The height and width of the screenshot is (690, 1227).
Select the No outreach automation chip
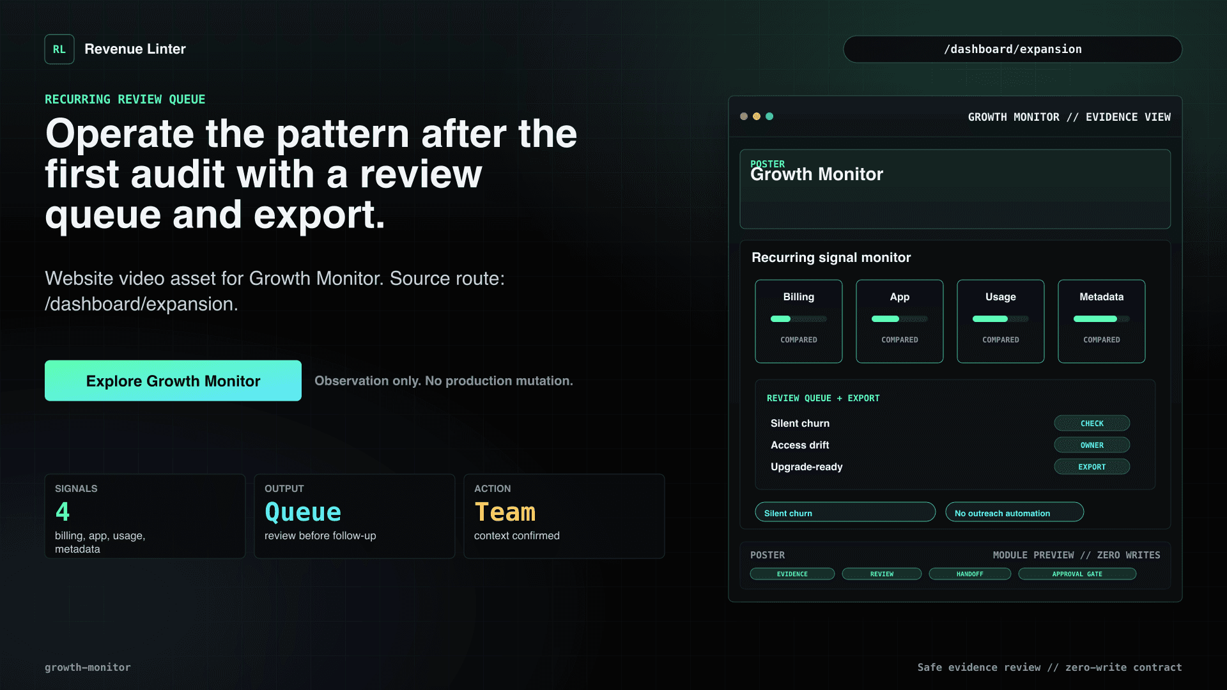[x=1015, y=512]
